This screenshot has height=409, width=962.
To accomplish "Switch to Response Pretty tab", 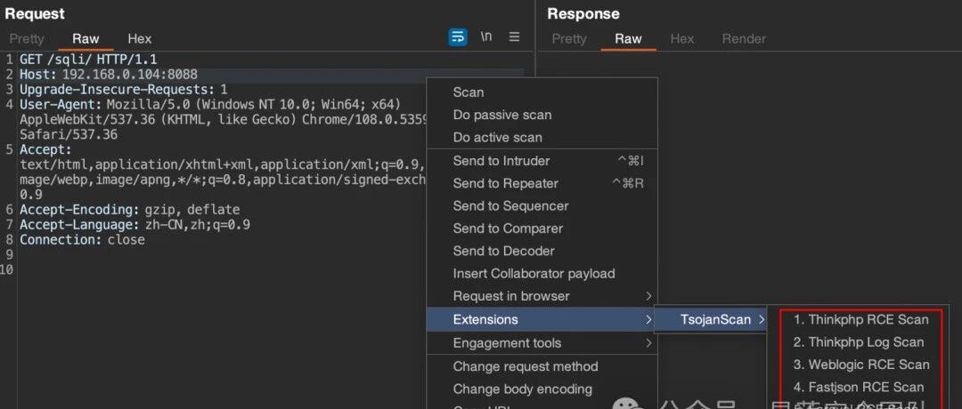I will click(x=568, y=38).
